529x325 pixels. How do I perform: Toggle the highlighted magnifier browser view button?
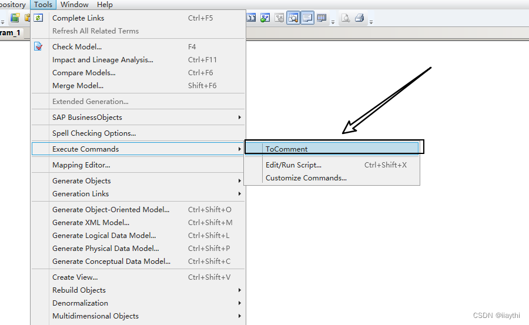point(293,18)
